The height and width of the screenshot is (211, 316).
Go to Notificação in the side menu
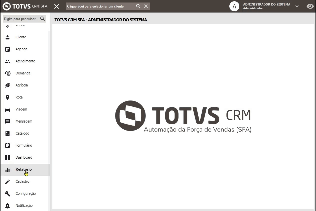[25, 205]
